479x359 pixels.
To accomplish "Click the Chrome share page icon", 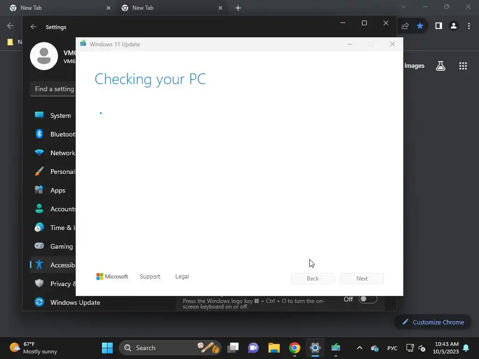I will point(405,26).
